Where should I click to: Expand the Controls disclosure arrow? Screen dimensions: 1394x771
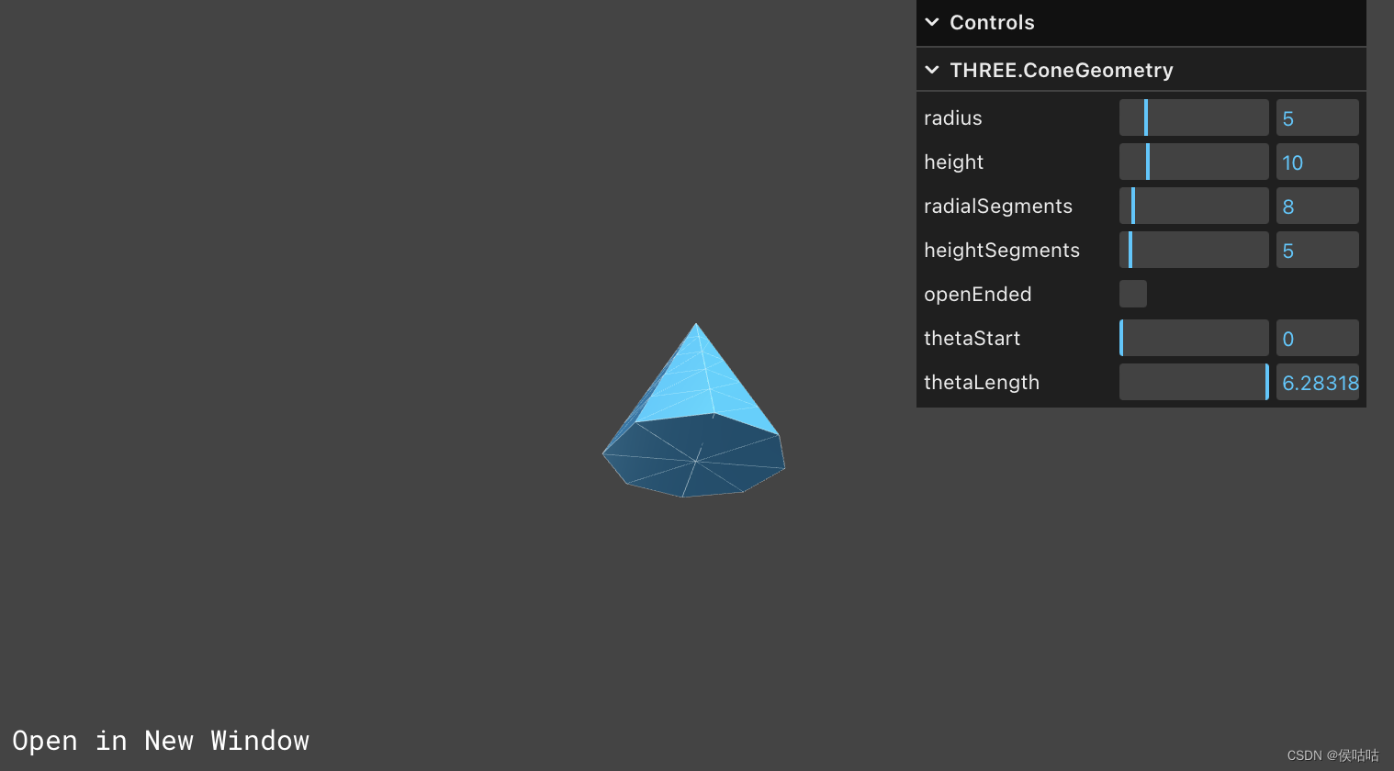click(931, 22)
